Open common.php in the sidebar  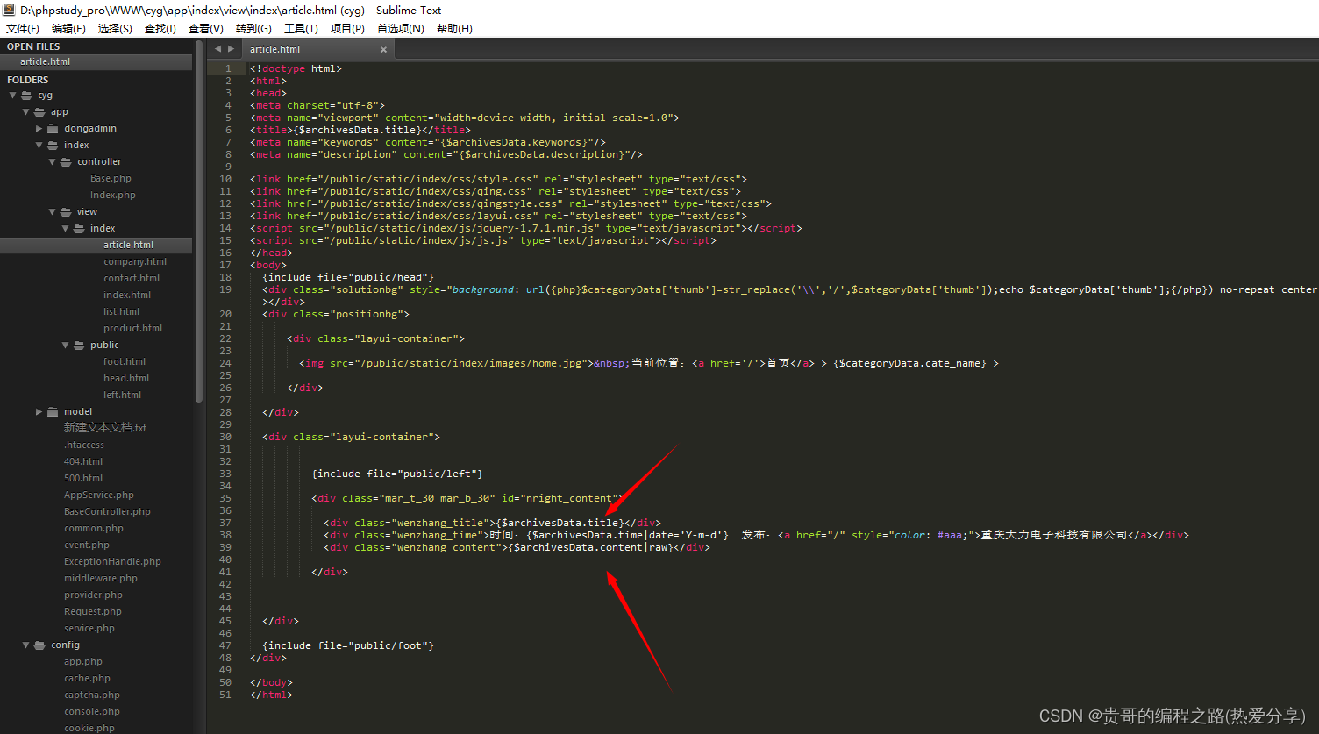94,528
